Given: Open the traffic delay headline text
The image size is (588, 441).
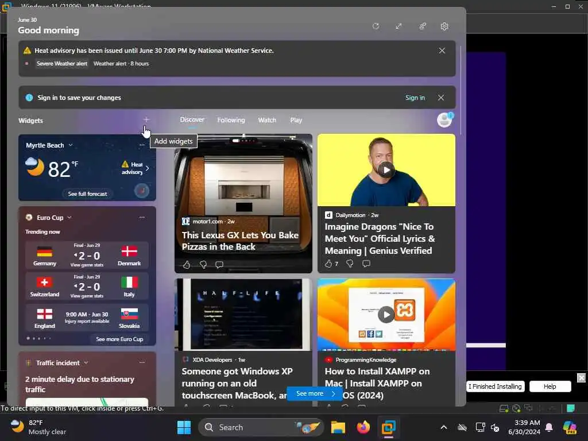Looking at the screenshot, I should [x=79, y=384].
